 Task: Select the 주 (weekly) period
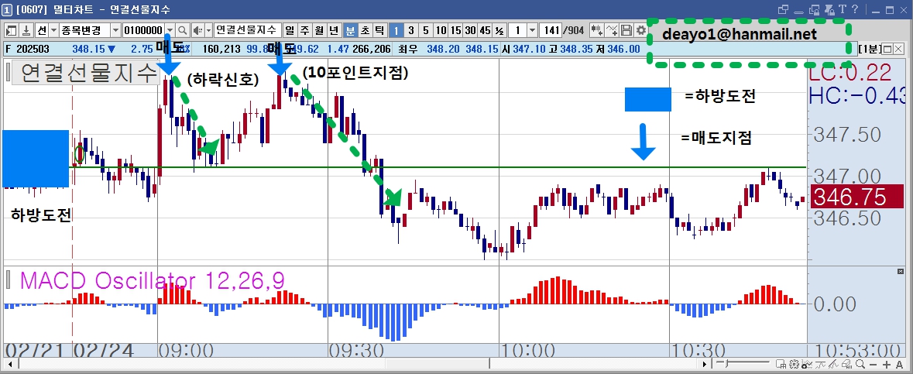pos(304,30)
